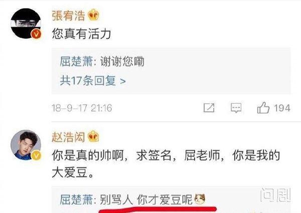The height and width of the screenshot is (213, 301).
Task: Tap the repost icon under 張宥浩's comment
Action: [x=209, y=108]
